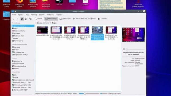Toggle Показывать скрытые файлы

tap(84, 19)
